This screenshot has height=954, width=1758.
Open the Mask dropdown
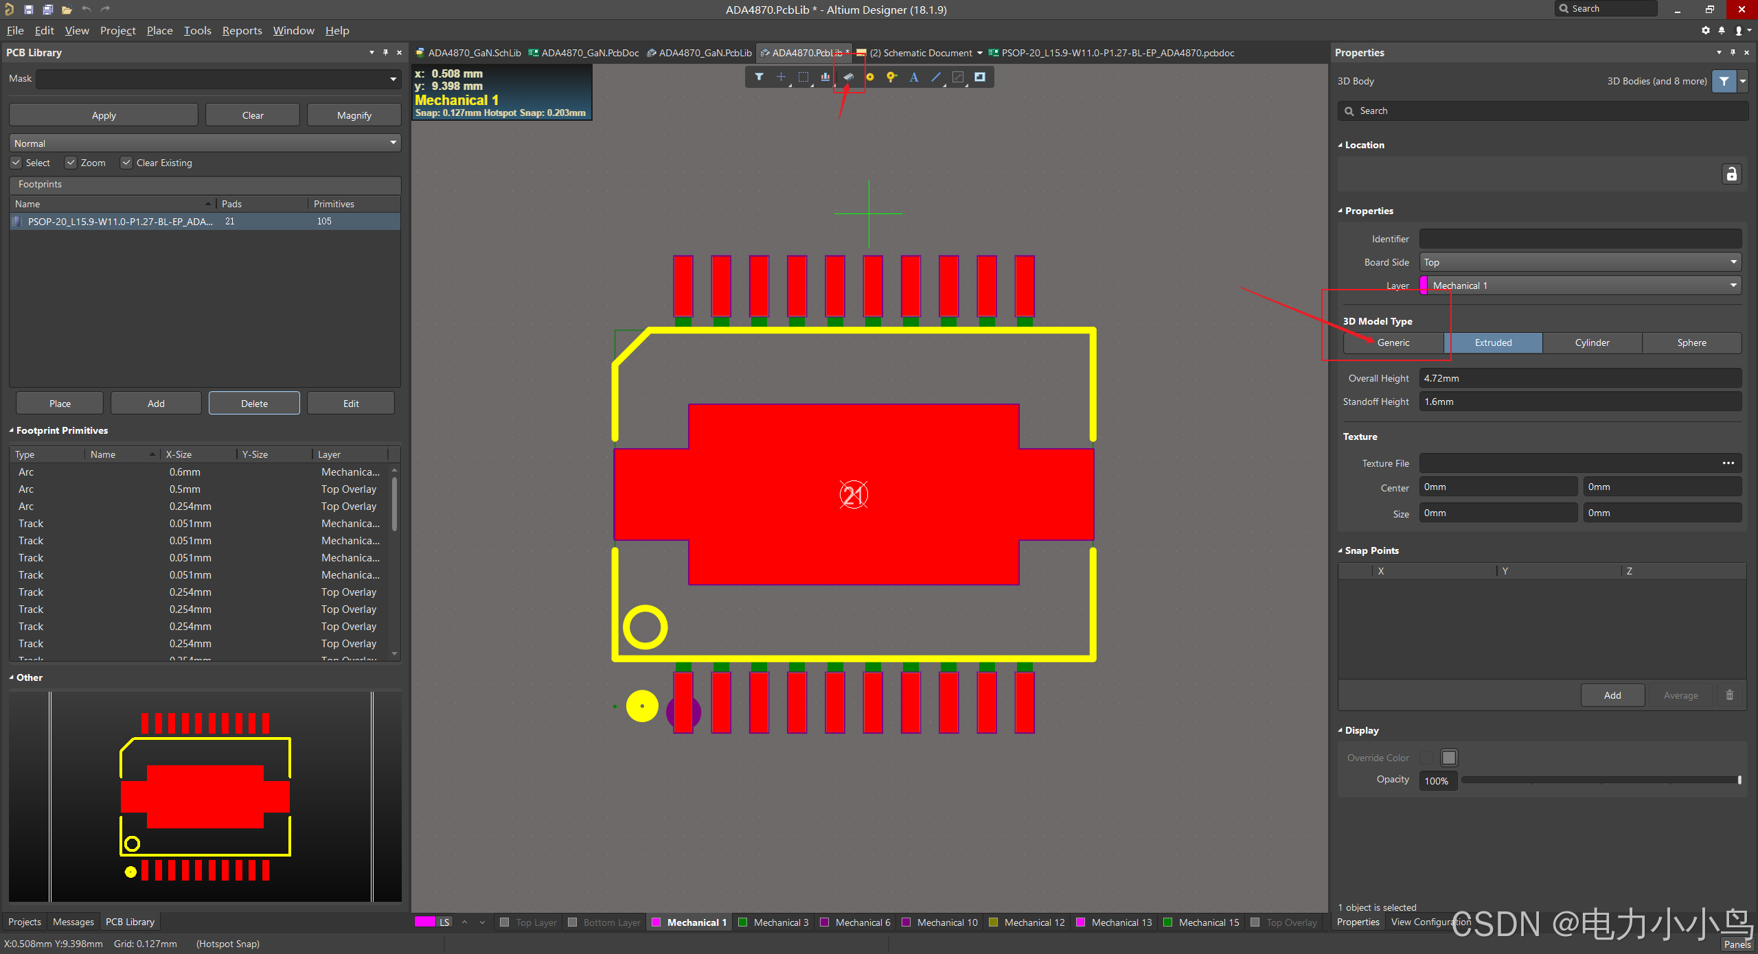pos(393,79)
